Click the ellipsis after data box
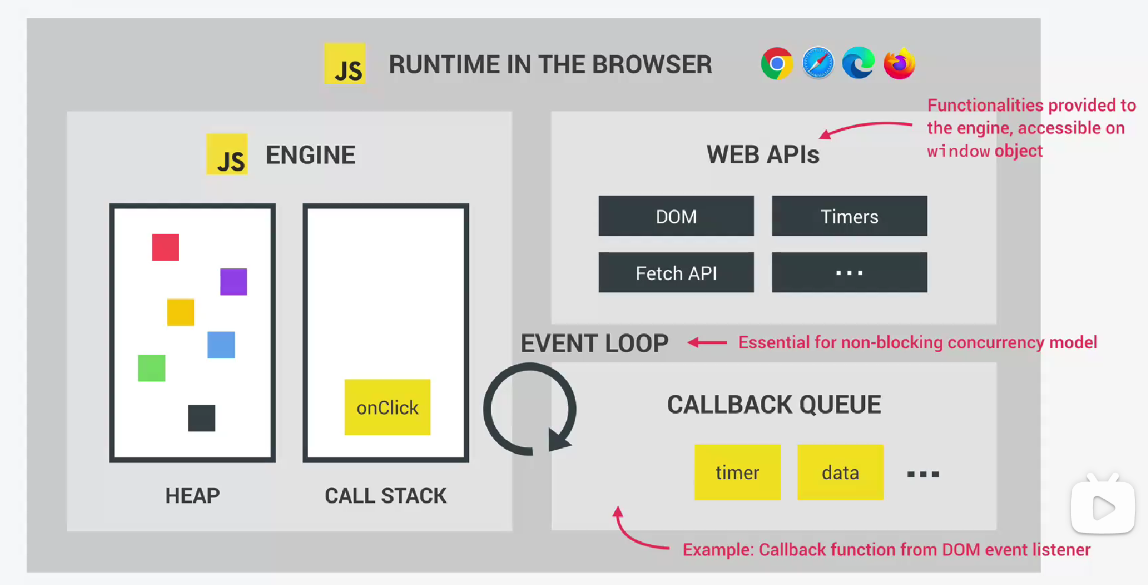 point(923,474)
